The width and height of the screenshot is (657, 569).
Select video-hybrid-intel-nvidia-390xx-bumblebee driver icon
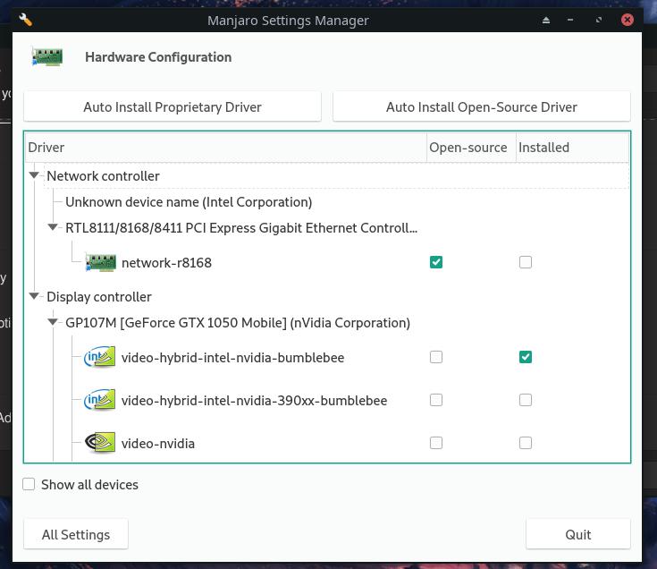(100, 400)
